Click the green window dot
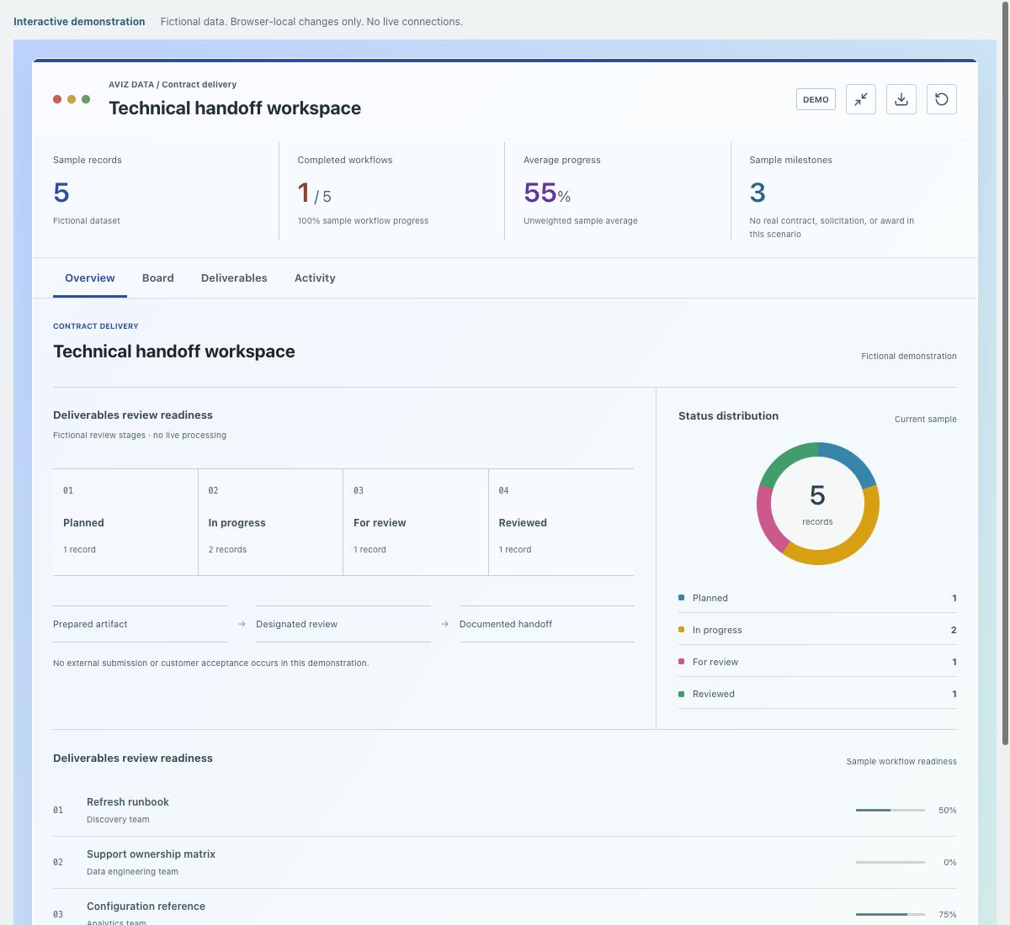 tap(86, 99)
